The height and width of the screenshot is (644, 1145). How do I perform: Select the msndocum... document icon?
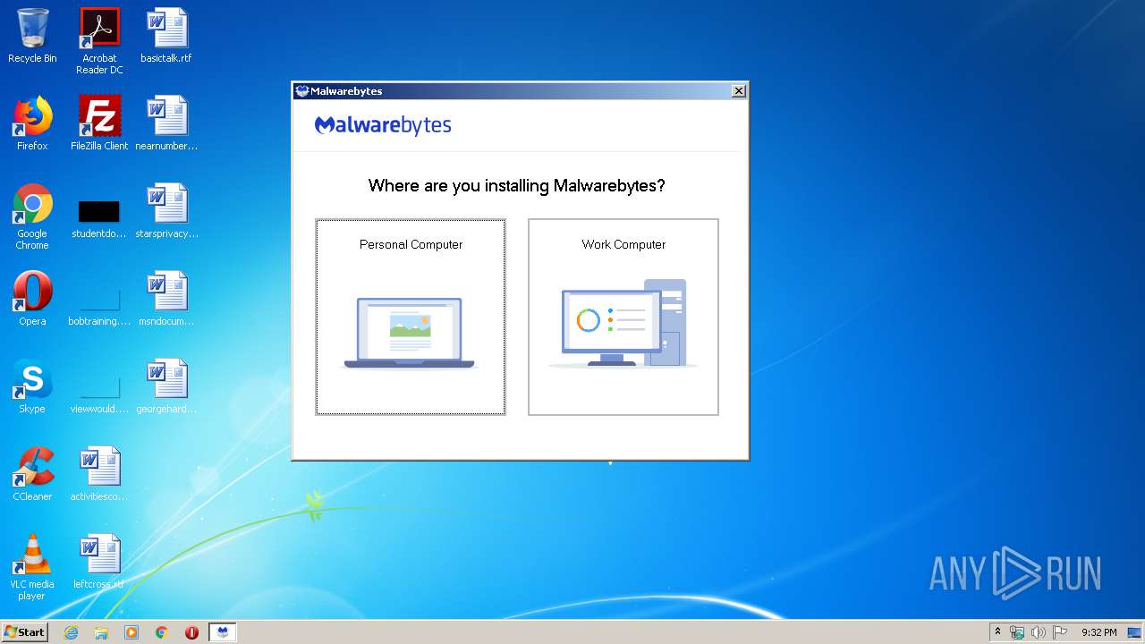(166, 299)
